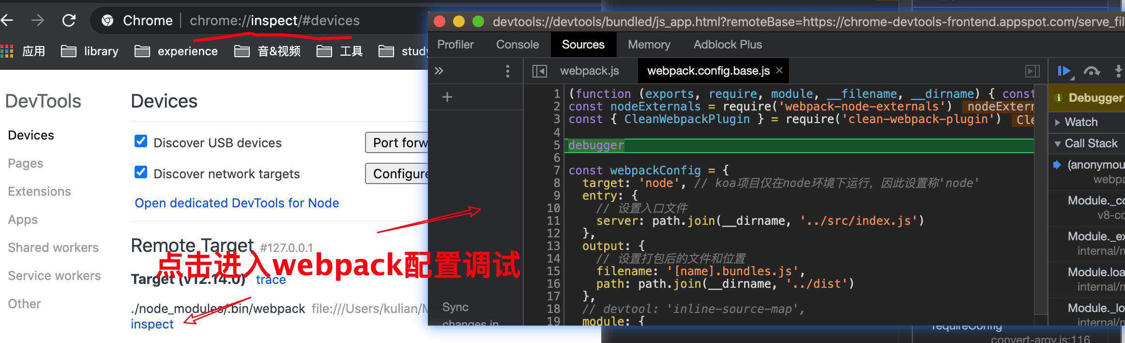Open the webpack.js file tab
This screenshot has width=1125, height=343.
click(590, 71)
